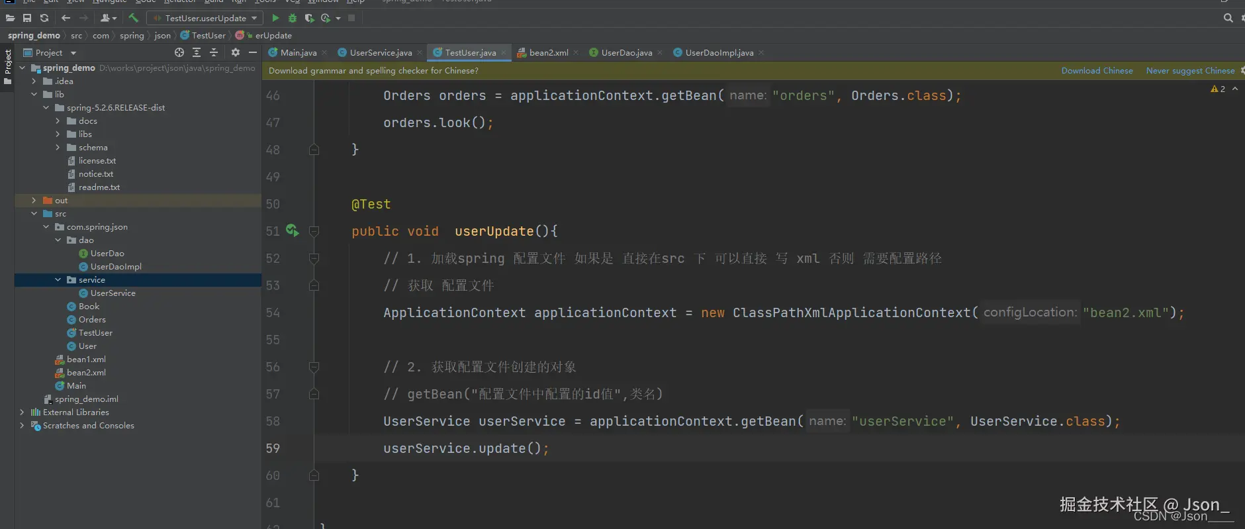Click Collapse All in Project panel
Image resolution: width=1245 pixels, height=529 pixels.
coord(213,52)
